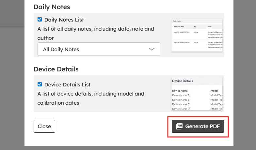This screenshot has width=256, height=150.
Task: Close the report dialog with Close button
Action: 44,126
